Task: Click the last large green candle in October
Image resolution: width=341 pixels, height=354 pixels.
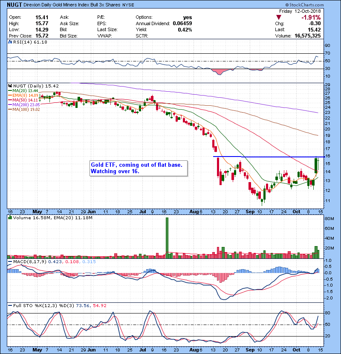Action: click(316, 166)
